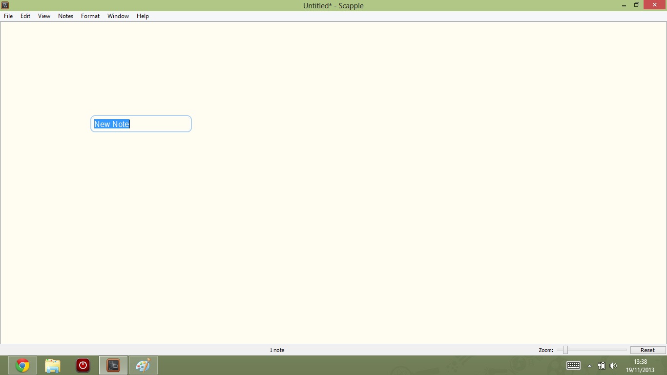The image size is (667, 375).
Task: Open the File menu
Action: coord(8,16)
